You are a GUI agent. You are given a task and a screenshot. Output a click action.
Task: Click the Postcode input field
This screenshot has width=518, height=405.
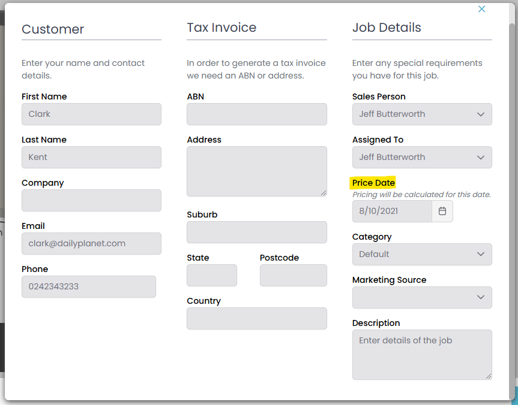coord(294,275)
